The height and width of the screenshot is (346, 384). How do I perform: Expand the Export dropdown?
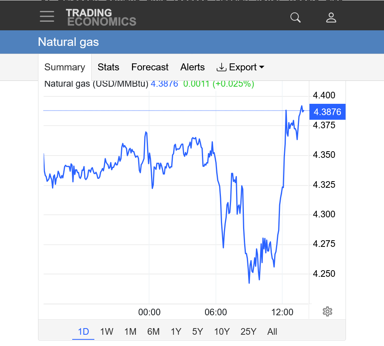tap(240, 67)
